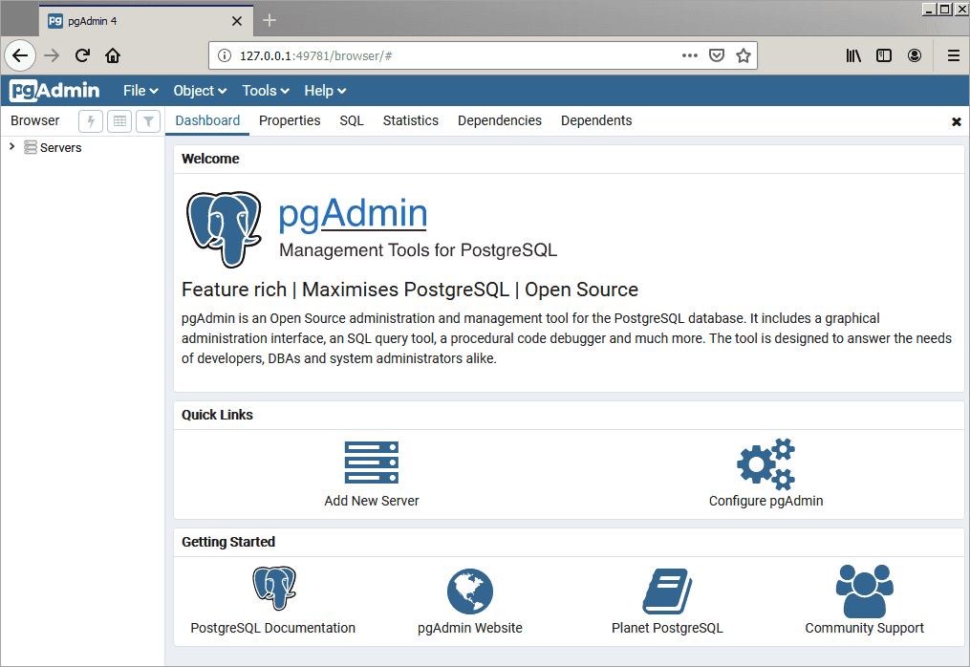This screenshot has width=970, height=667.
Task: Bookmark this page with the star icon
Action: pyautogui.click(x=744, y=55)
